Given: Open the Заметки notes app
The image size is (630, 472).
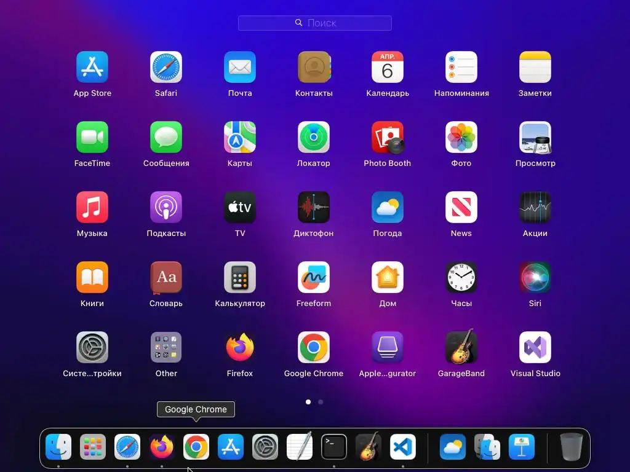Looking at the screenshot, I should 535,67.
